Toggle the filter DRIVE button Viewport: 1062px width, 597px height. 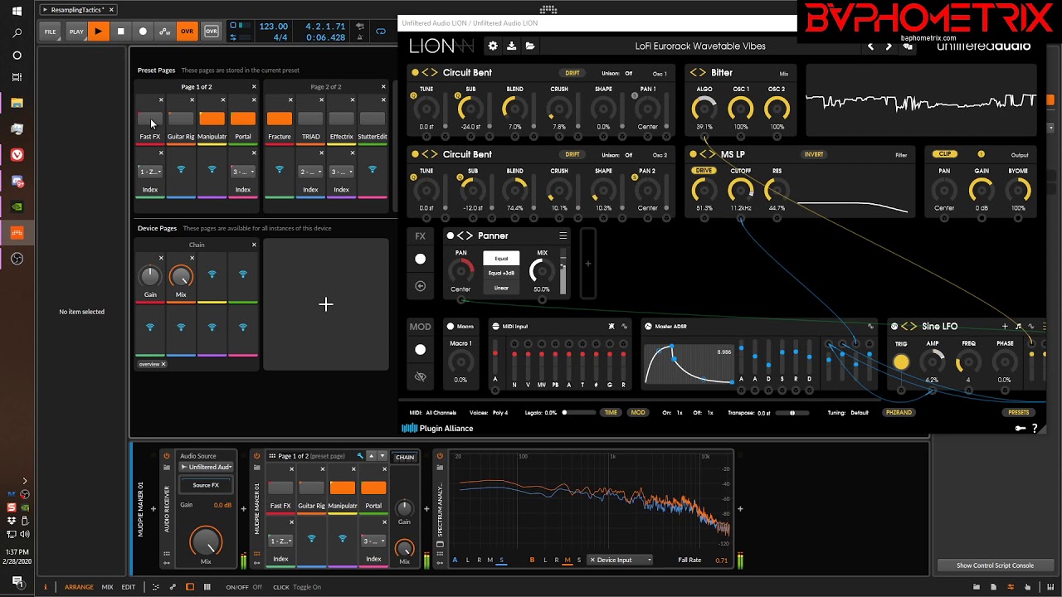point(704,171)
